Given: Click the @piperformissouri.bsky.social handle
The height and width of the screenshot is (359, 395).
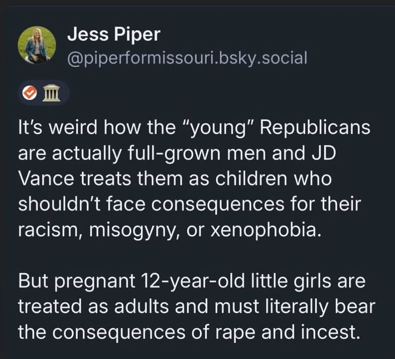Looking at the screenshot, I should pyautogui.click(x=187, y=58).
